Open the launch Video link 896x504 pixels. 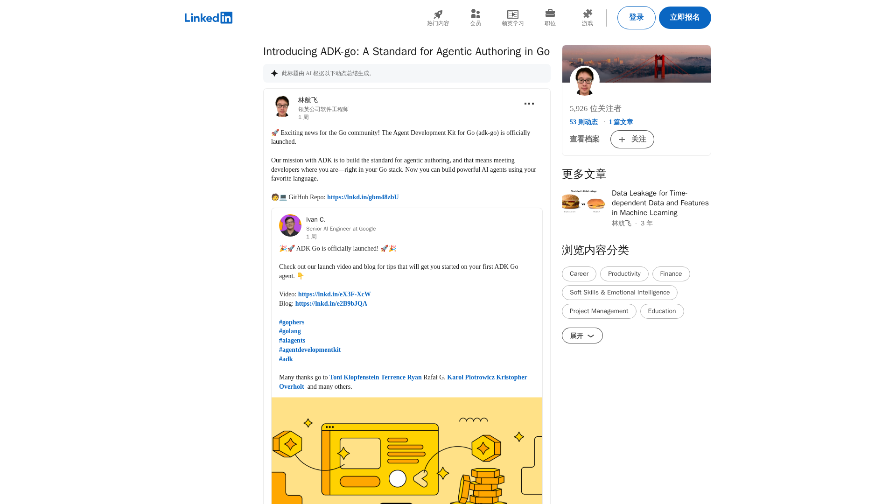coord(334,294)
